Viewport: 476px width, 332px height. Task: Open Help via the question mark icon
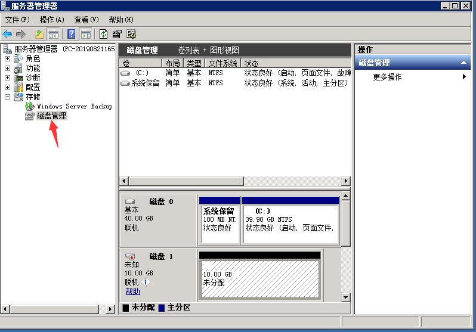pos(71,35)
